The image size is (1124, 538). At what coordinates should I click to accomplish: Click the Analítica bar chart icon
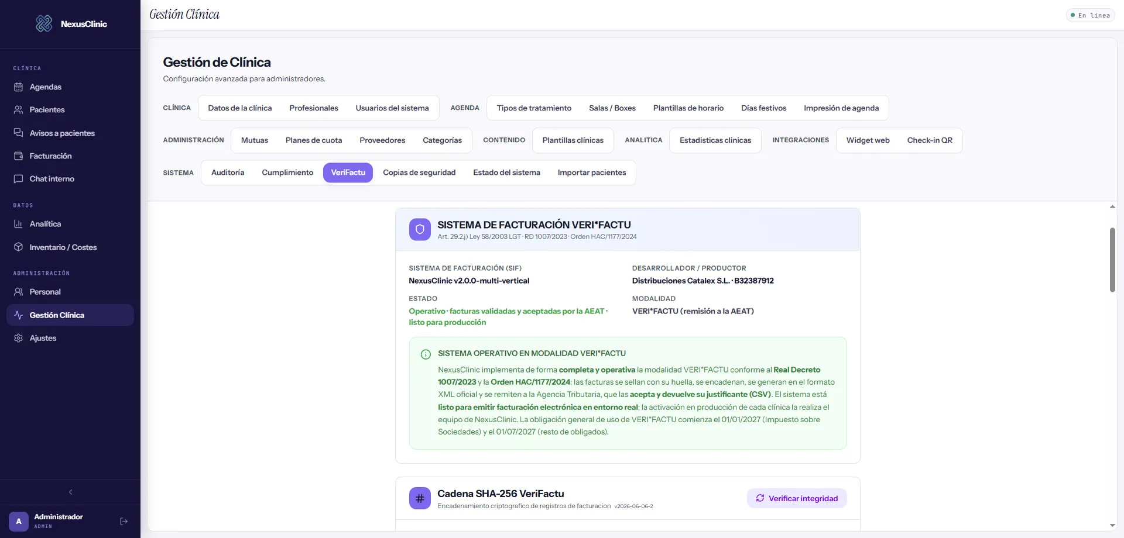18,224
